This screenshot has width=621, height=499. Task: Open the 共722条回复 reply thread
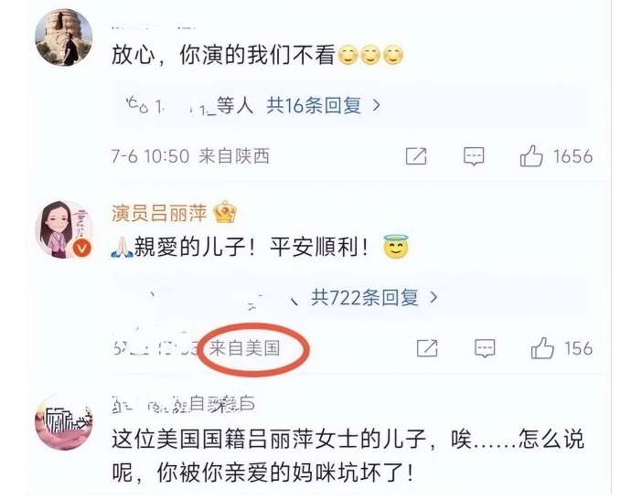(x=364, y=297)
